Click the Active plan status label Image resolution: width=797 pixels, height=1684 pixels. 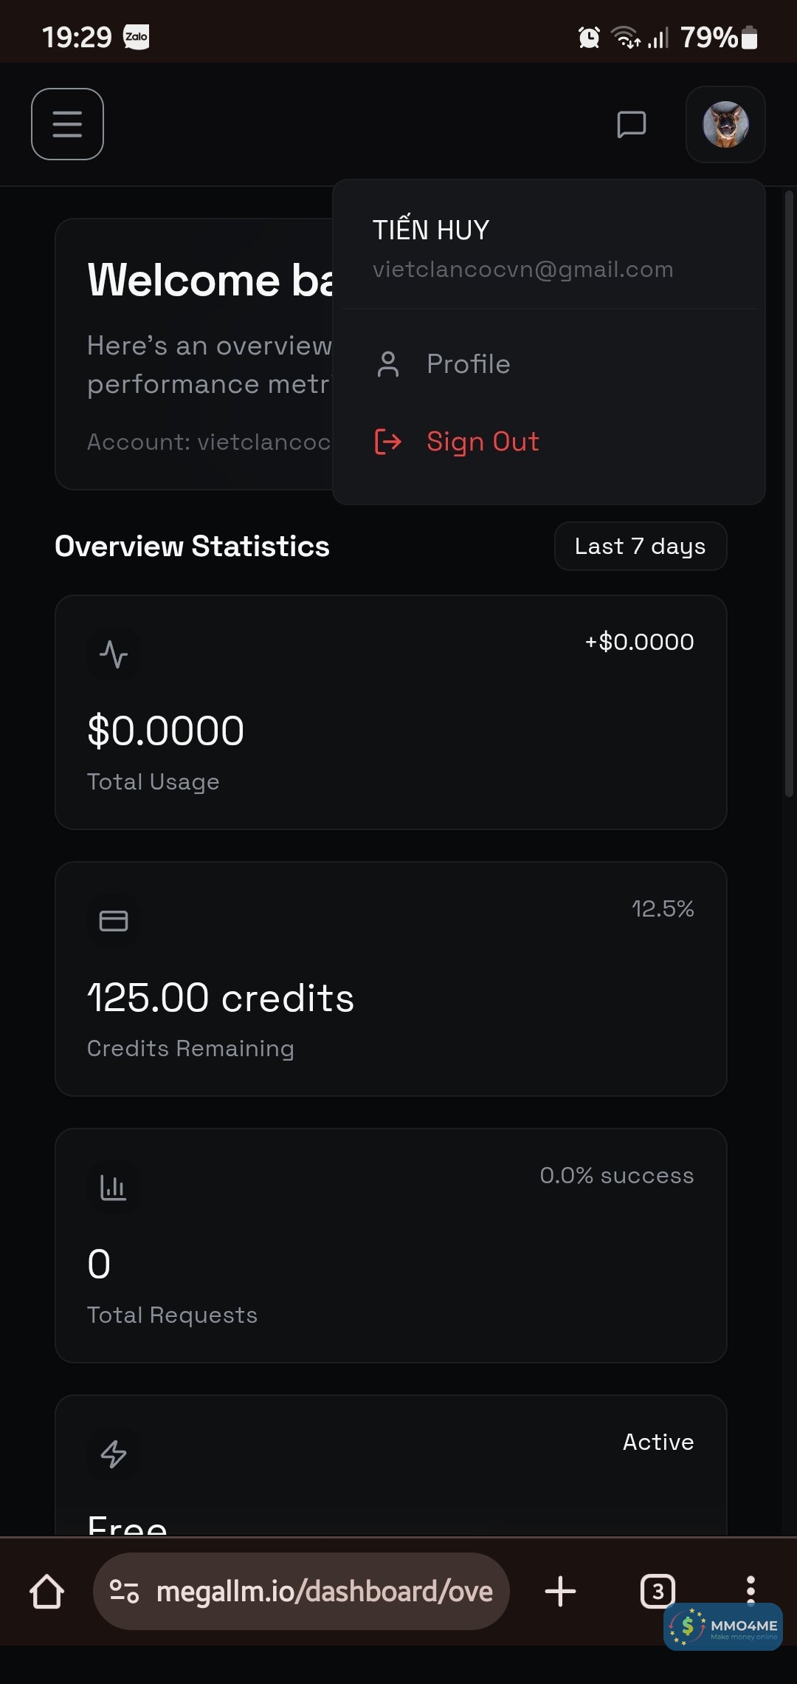click(x=658, y=1442)
